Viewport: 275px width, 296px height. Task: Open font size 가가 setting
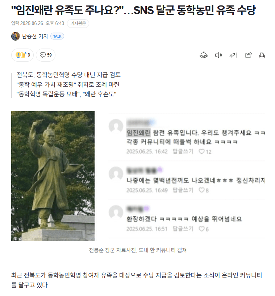pyautogui.click(x=233, y=55)
